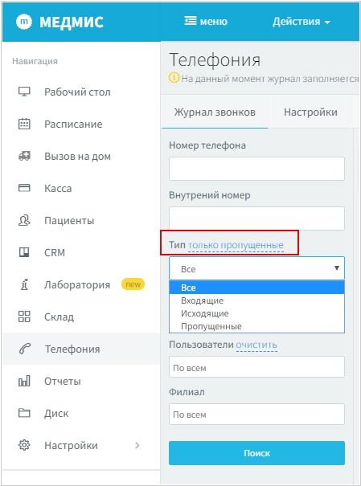Expand the Настройки sidebar chevron
This screenshot has width=361, height=486.
tap(137, 445)
